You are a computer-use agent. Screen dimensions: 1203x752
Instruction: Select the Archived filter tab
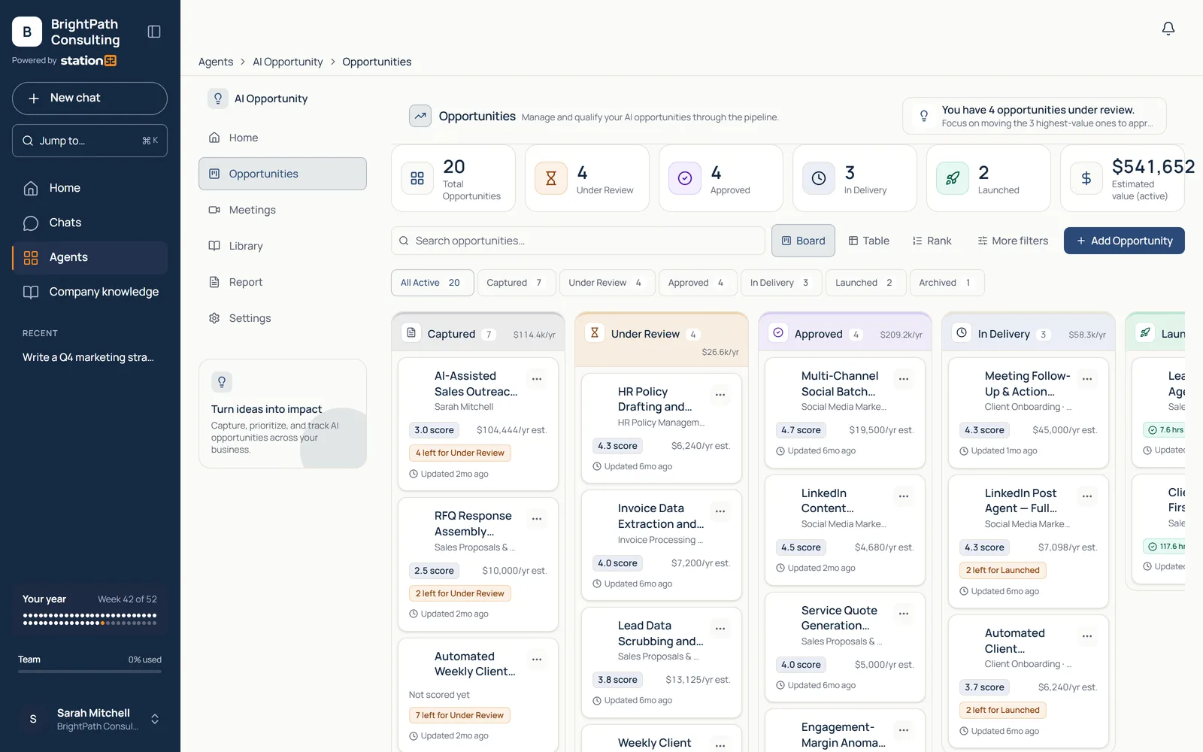947,283
